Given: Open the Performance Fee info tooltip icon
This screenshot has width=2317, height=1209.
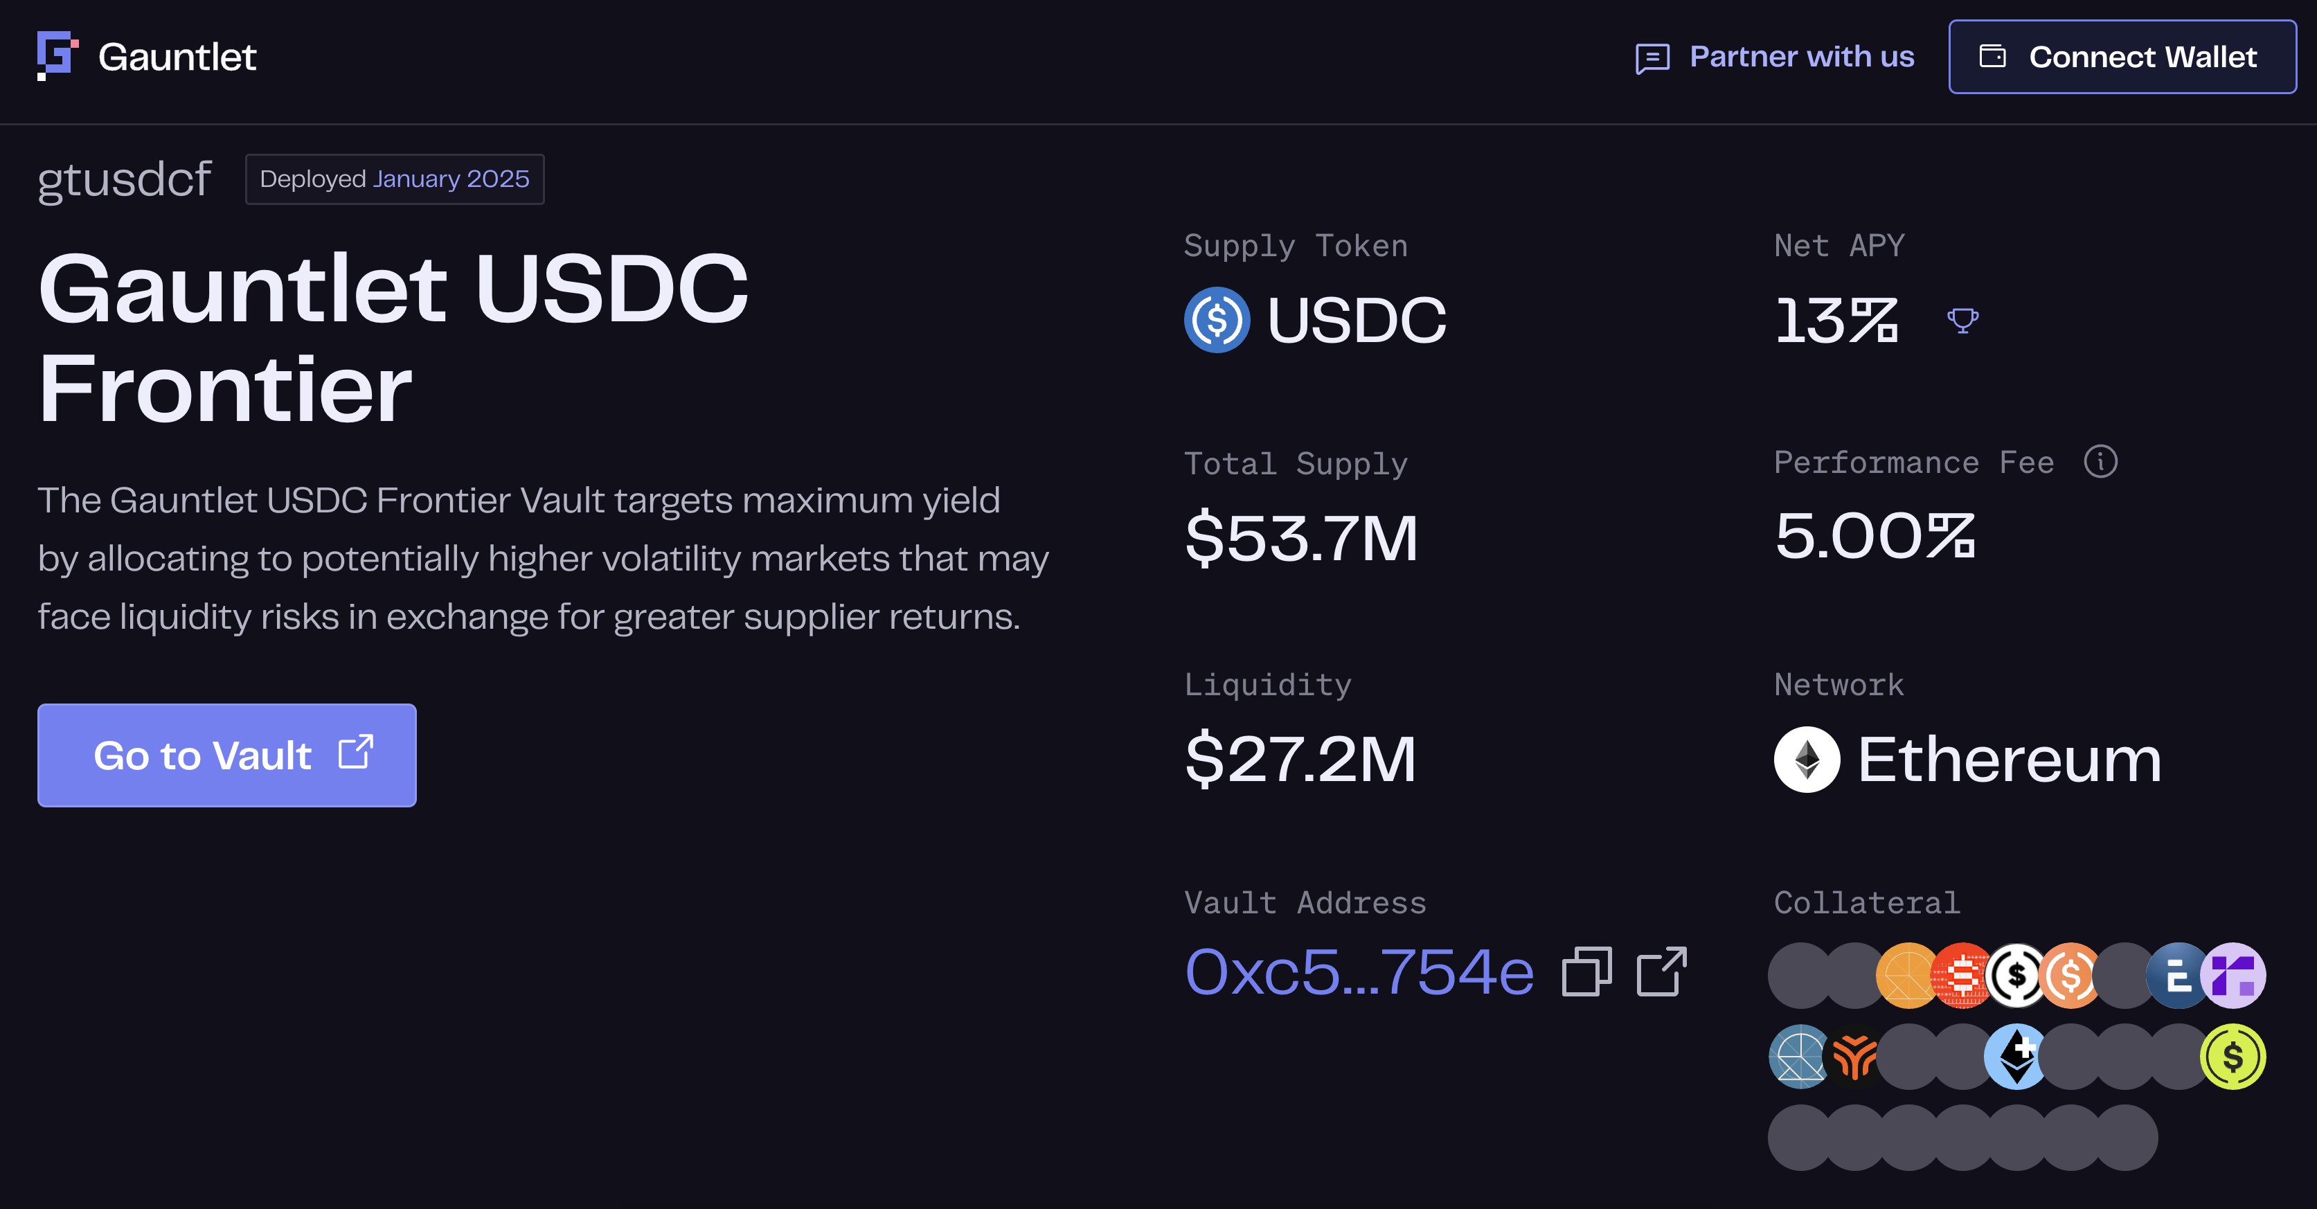Looking at the screenshot, I should pyautogui.click(x=2100, y=461).
